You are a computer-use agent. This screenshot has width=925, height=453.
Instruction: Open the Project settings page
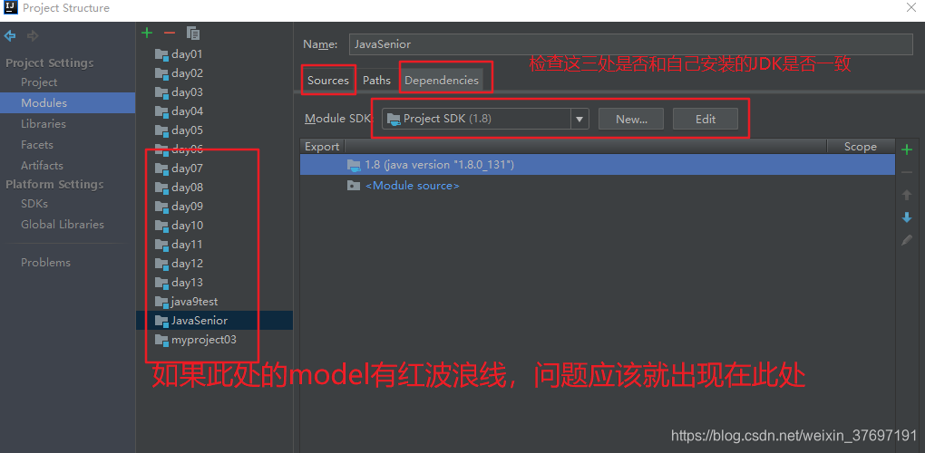pos(39,82)
